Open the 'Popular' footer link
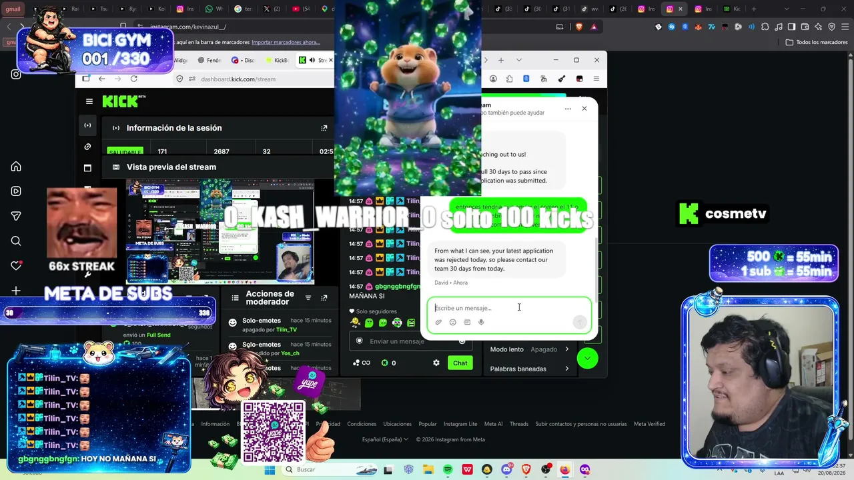Viewport: 854px width, 480px height. click(428, 424)
